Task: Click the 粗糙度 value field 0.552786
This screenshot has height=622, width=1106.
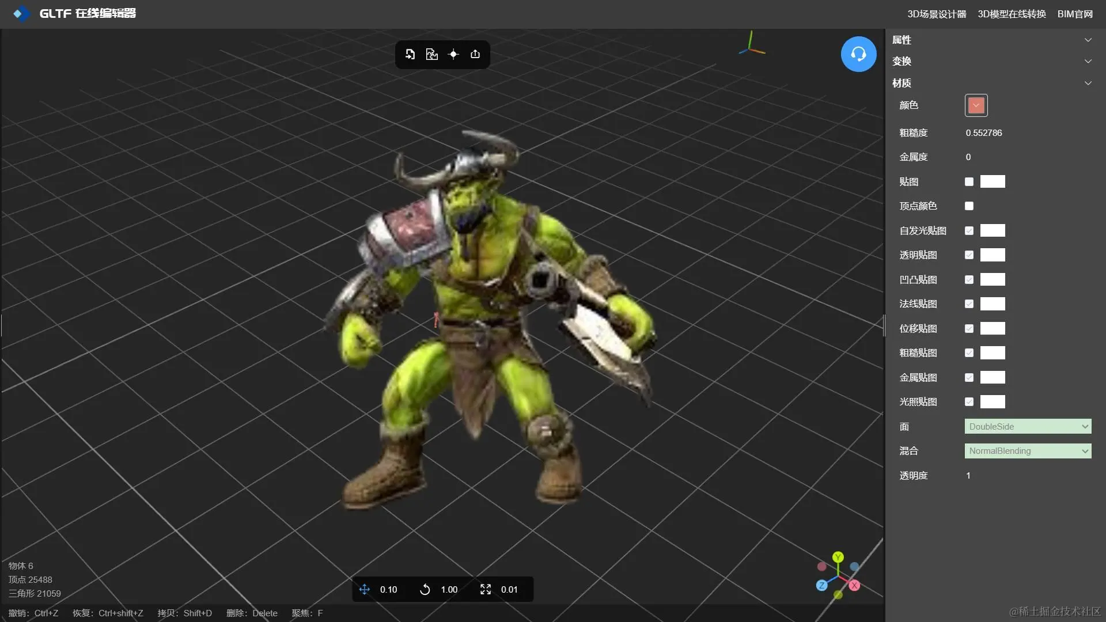Action: point(984,133)
